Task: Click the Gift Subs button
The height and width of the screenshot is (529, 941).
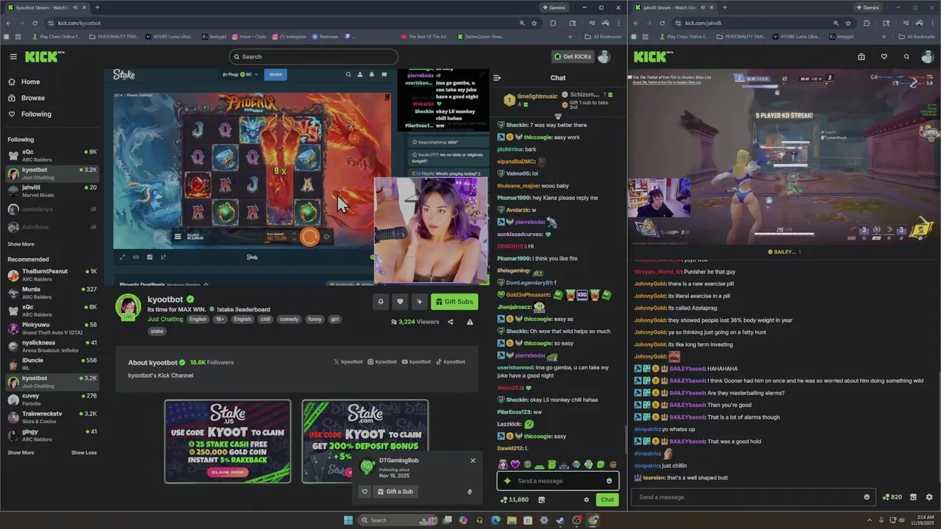Action: pos(454,301)
